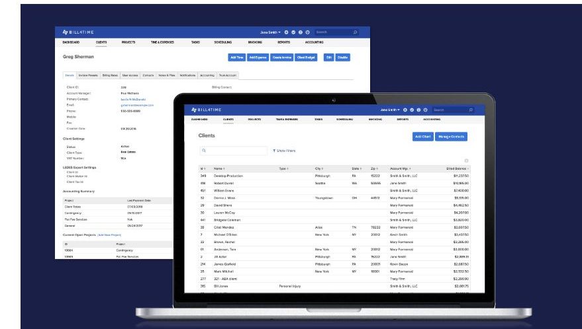582x329 pixels.
Task: Select the William Evans client row
Action: point(334,191)
